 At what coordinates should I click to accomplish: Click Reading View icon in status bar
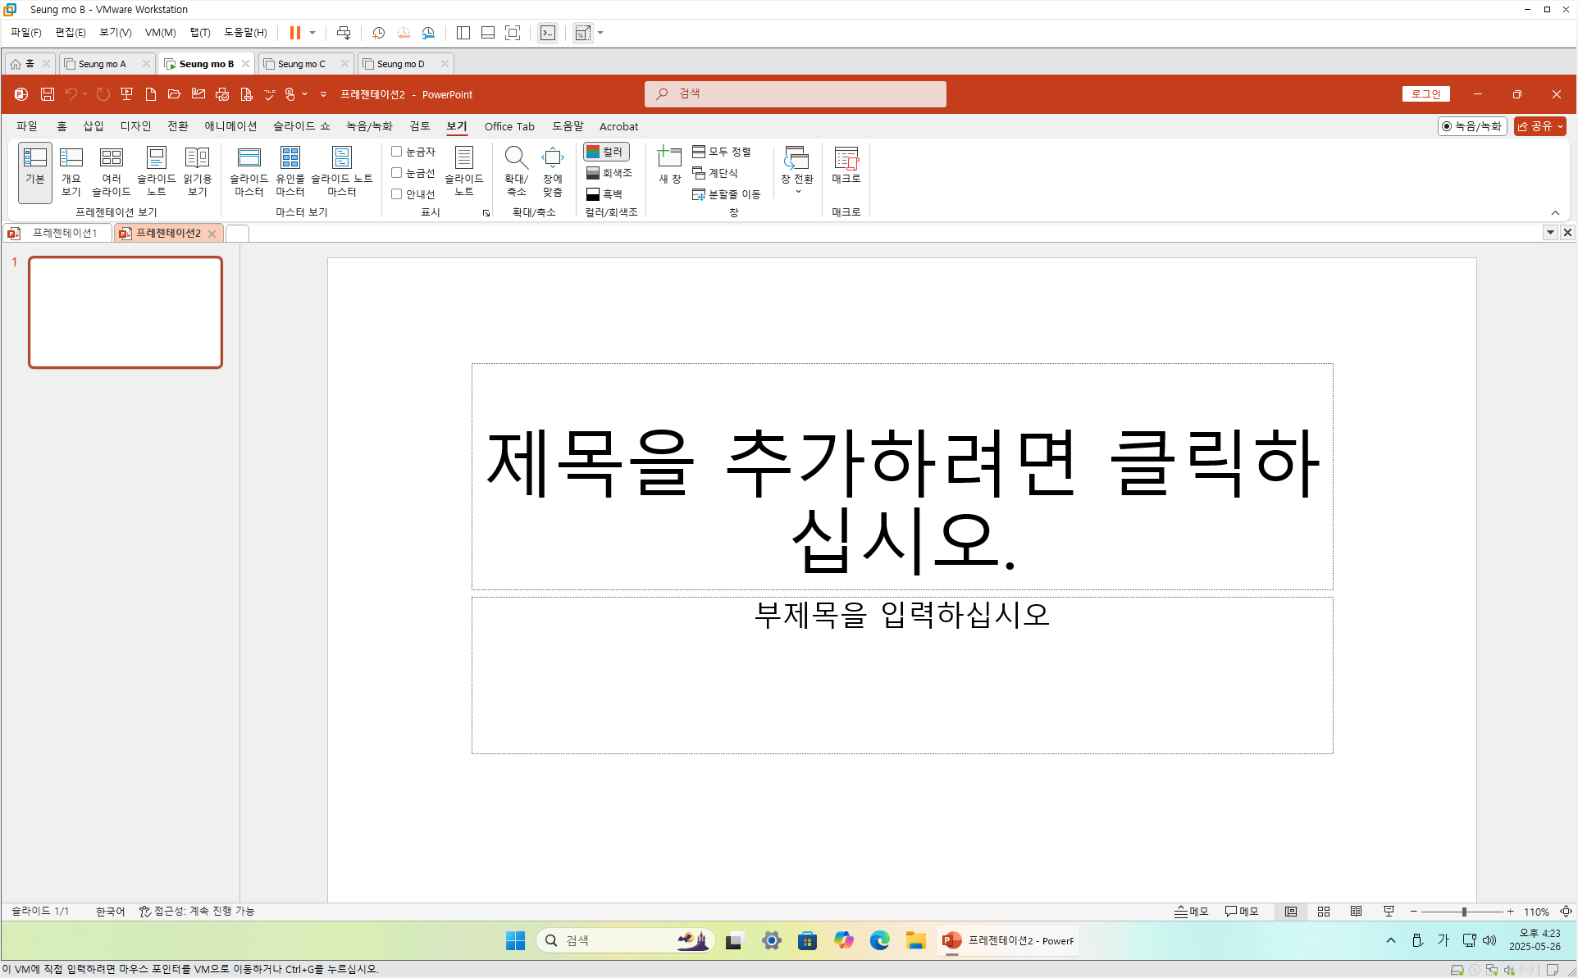pos(1356,912)
